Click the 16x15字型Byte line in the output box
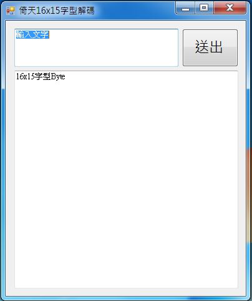The width and height of the screenshot is (252, 301). coord(41,76)
